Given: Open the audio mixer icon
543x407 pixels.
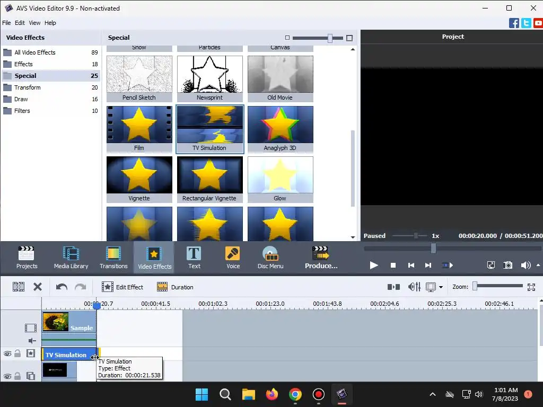Looking at the screenshot, I should tap(414, 287).
